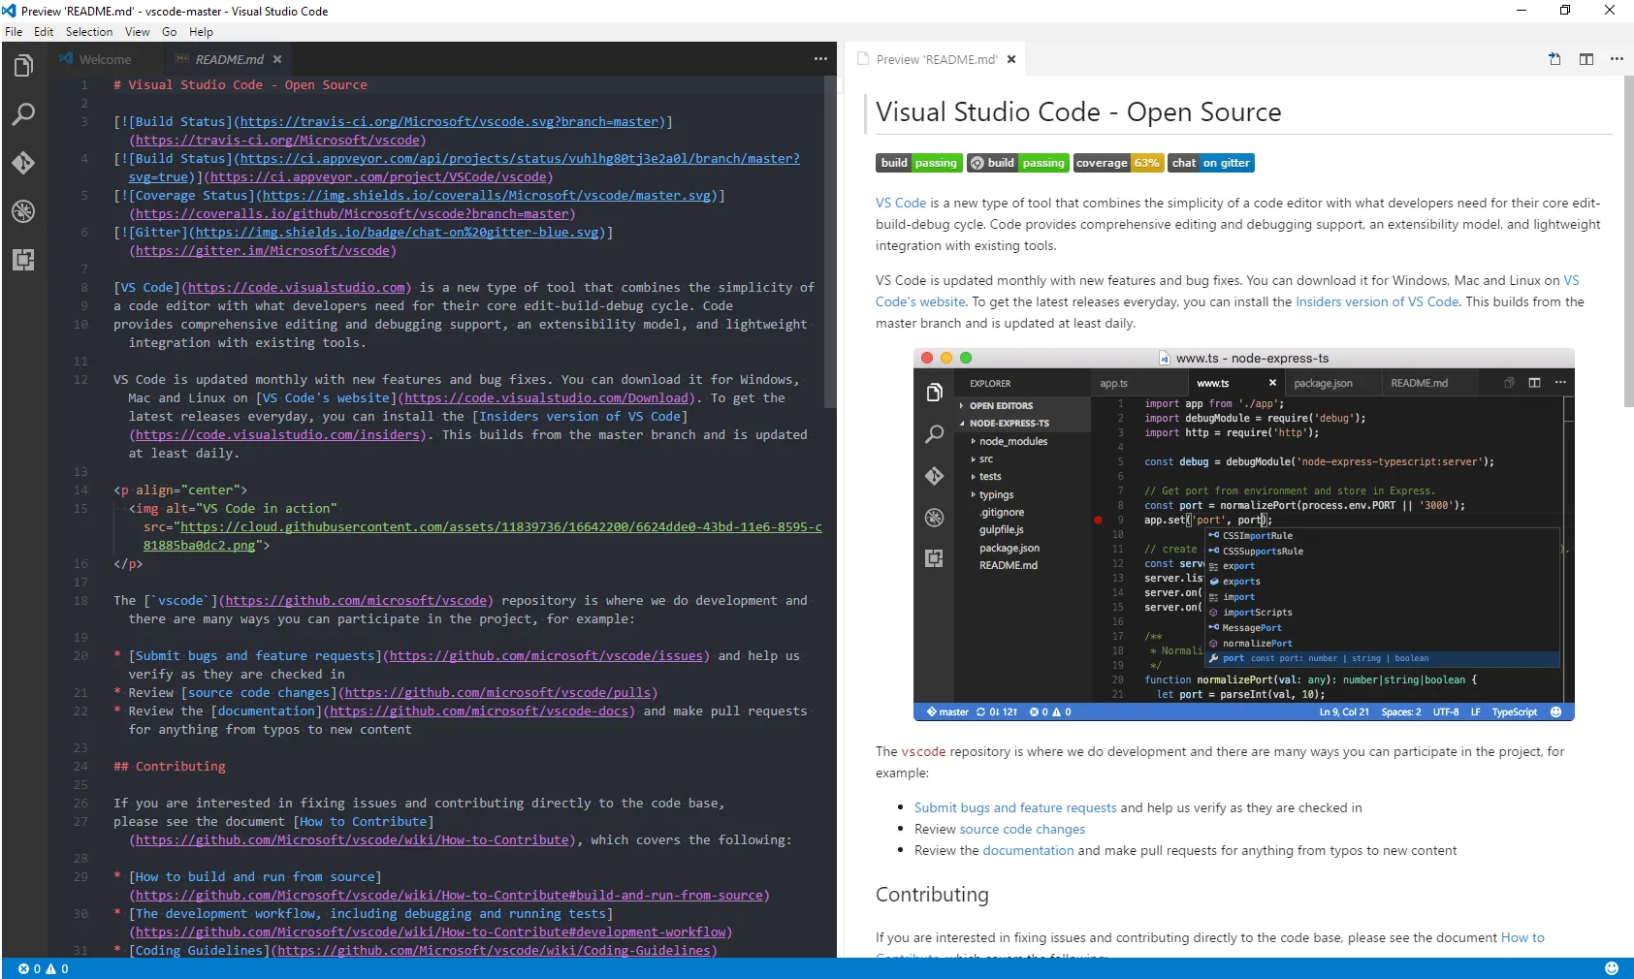Open the Extensions view in the activity bar

tap(23, 260)
